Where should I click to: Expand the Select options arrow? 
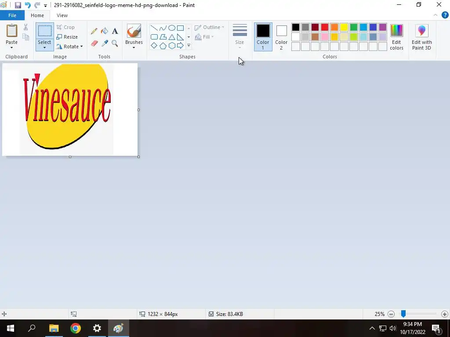(x=45, y=48)
